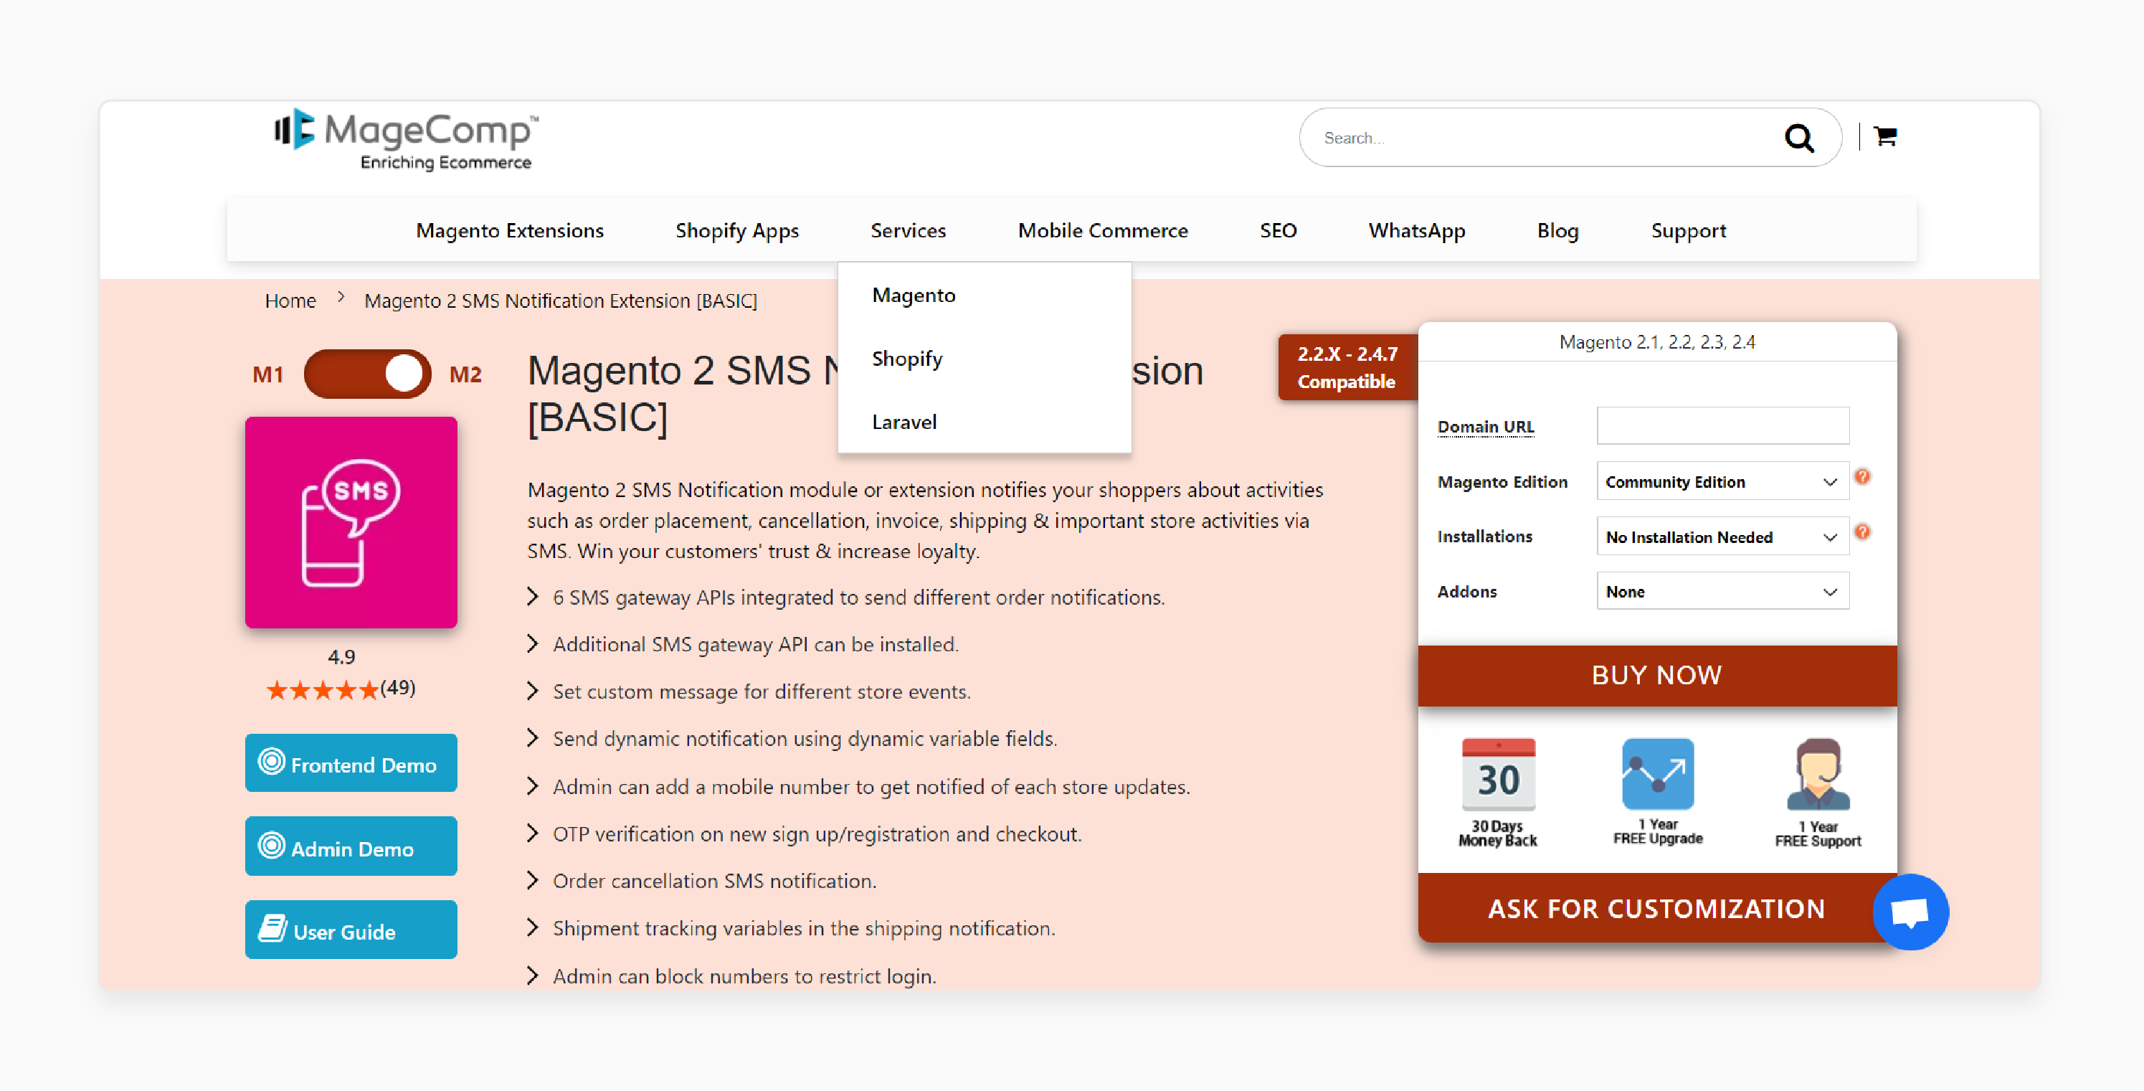Click the M1 label

click(268, 374)
